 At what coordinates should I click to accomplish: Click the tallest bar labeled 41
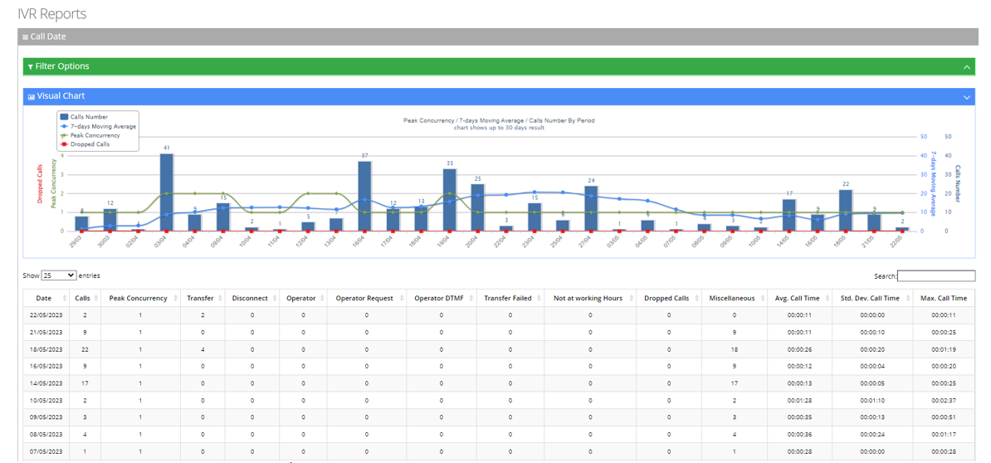pos(167,191)
